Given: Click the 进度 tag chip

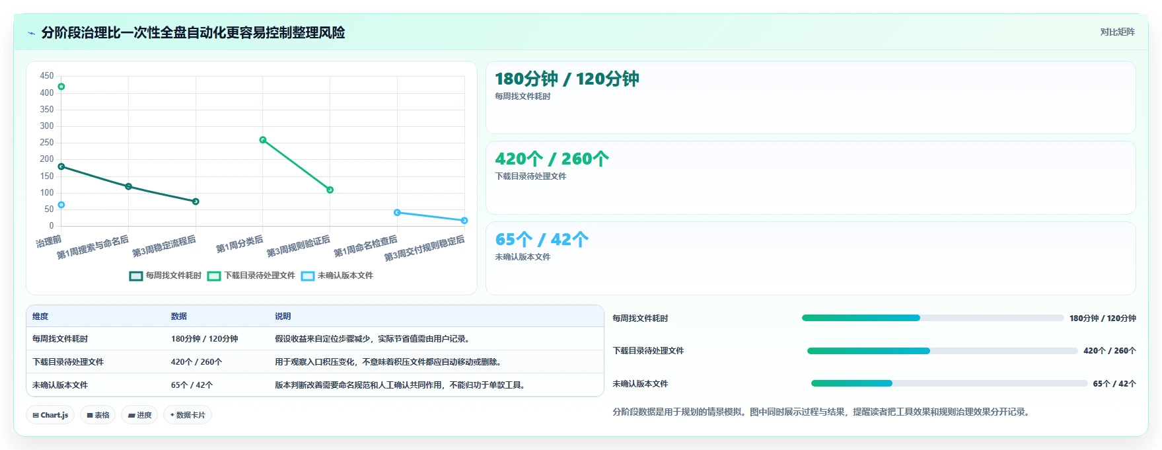Looking at the screenshot, I should pos(139,415).
